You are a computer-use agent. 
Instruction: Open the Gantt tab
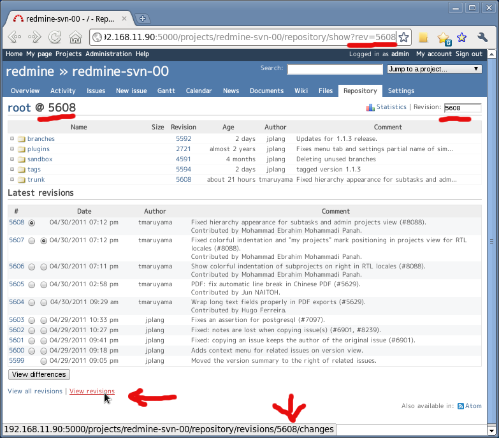[x=166, y=91]
